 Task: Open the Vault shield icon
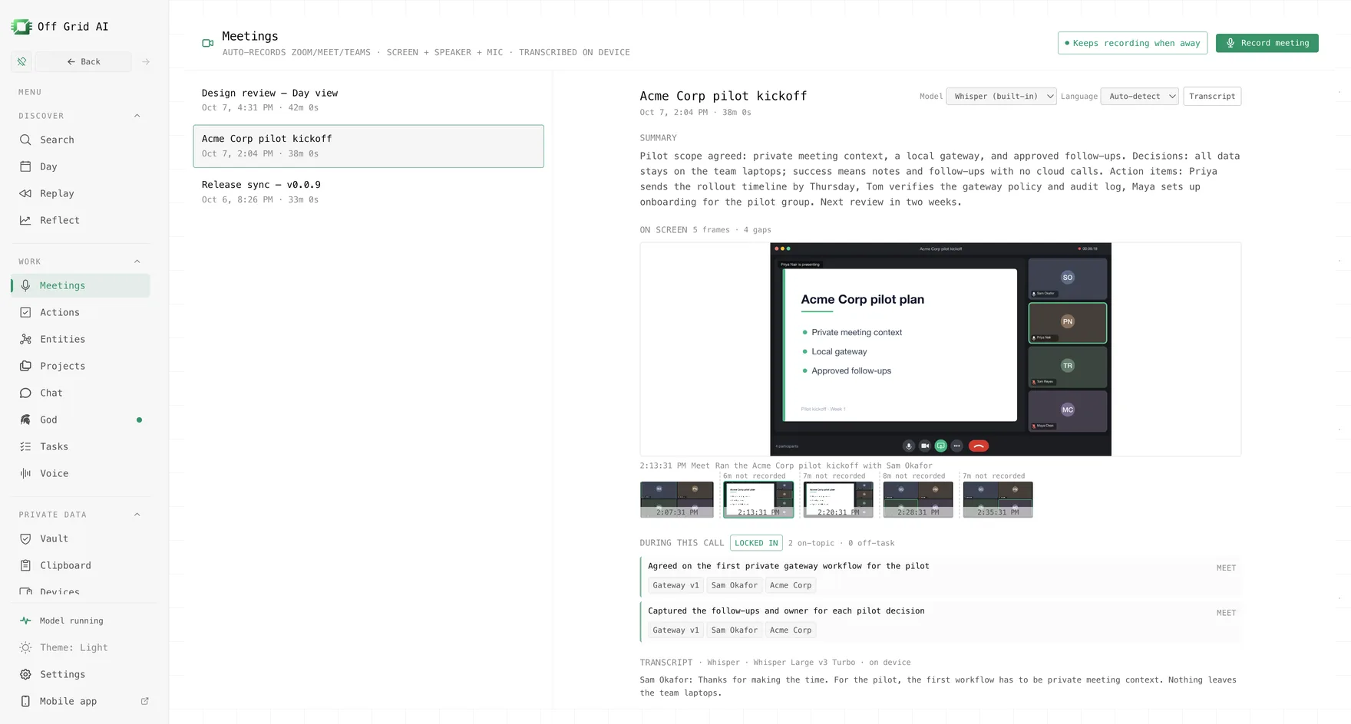(25, 538)
